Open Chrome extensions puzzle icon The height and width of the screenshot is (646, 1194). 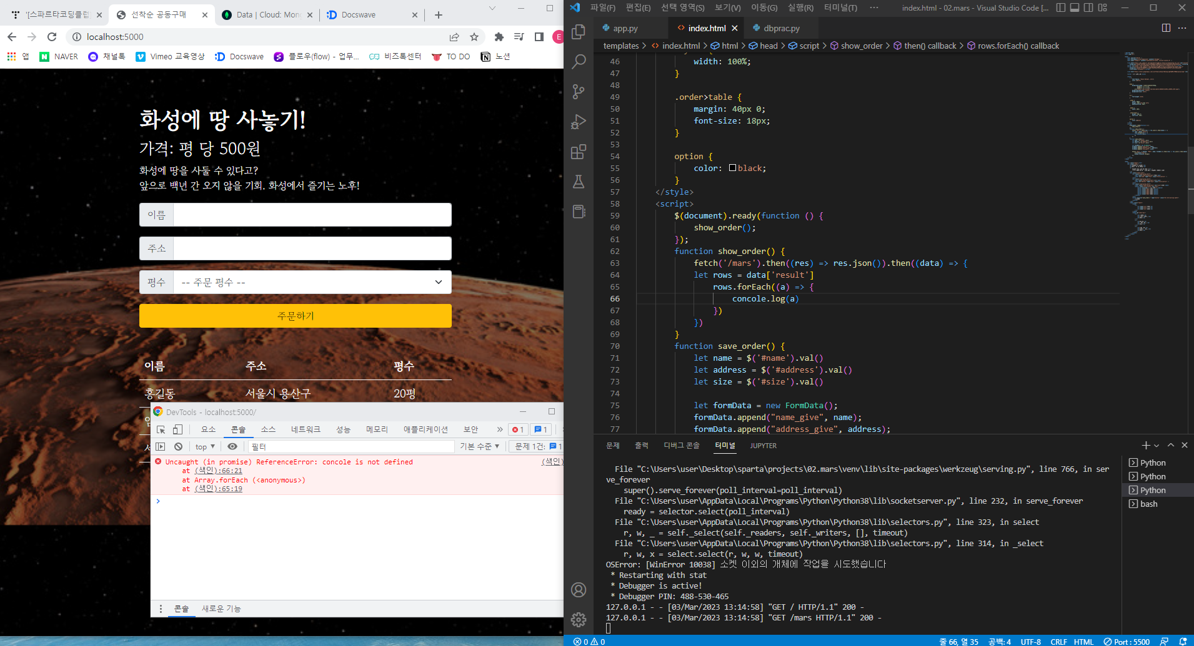[499, 37]
